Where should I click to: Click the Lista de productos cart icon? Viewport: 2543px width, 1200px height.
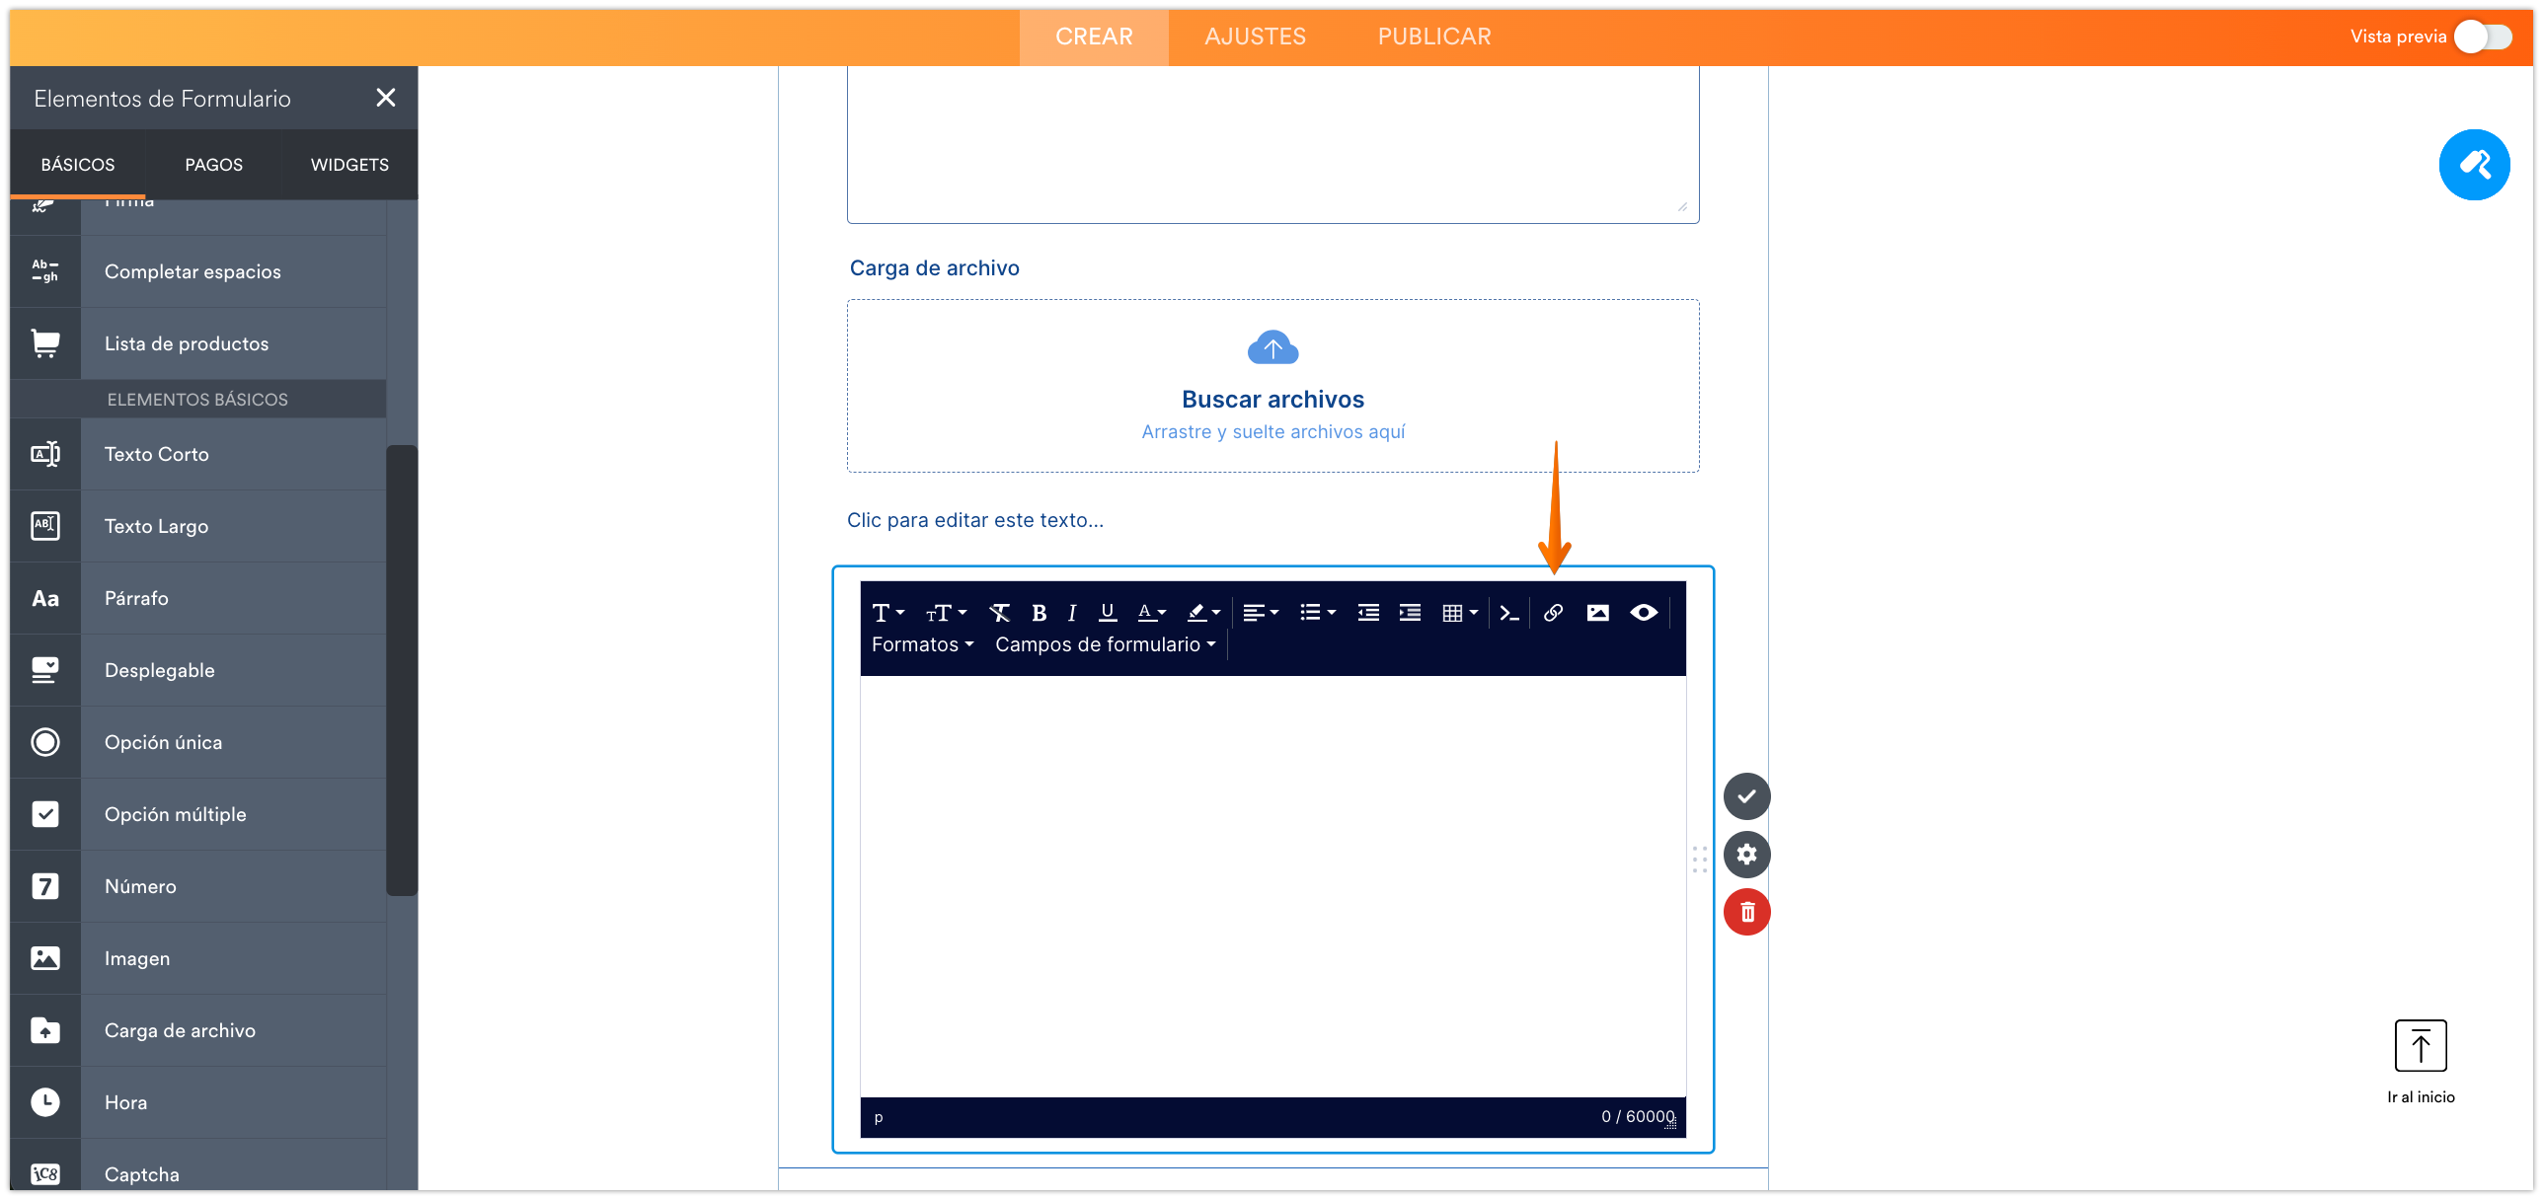[x=45, y=343]
